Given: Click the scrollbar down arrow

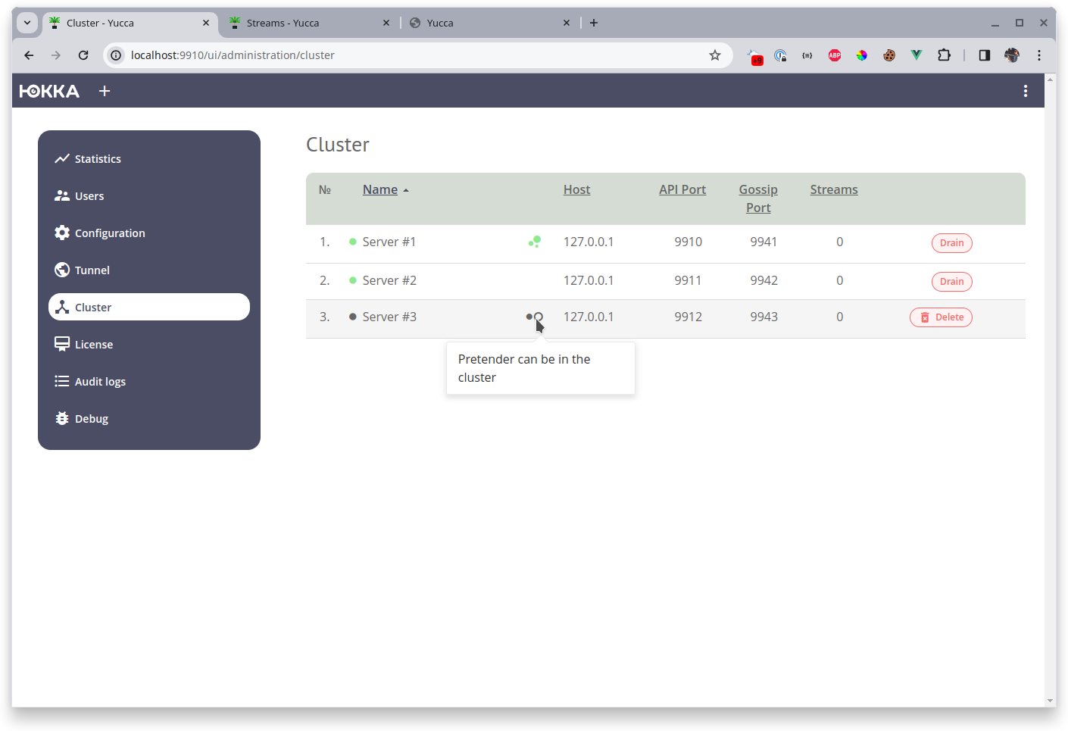Looking at the screenshot, I should (1051, 701).
